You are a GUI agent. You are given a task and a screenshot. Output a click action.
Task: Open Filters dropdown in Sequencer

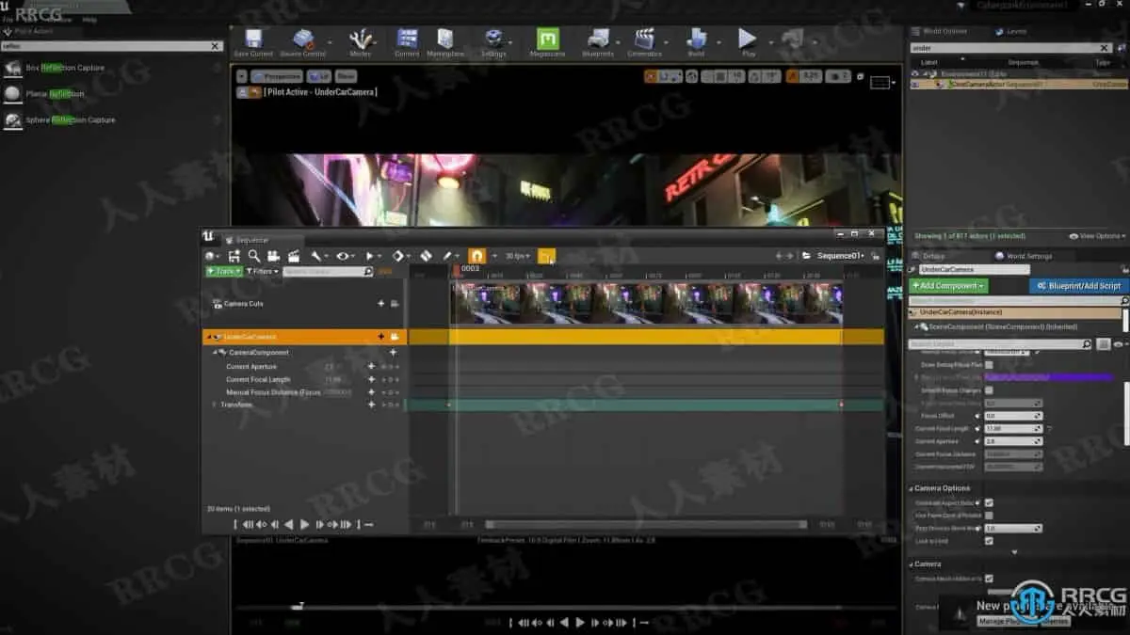263,271
